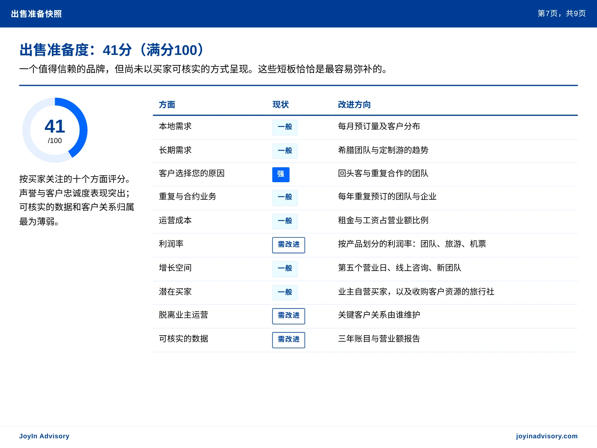Click 回头客与重复合作的团队 text
The image size is (597, 448).
[x=383, y=174]
